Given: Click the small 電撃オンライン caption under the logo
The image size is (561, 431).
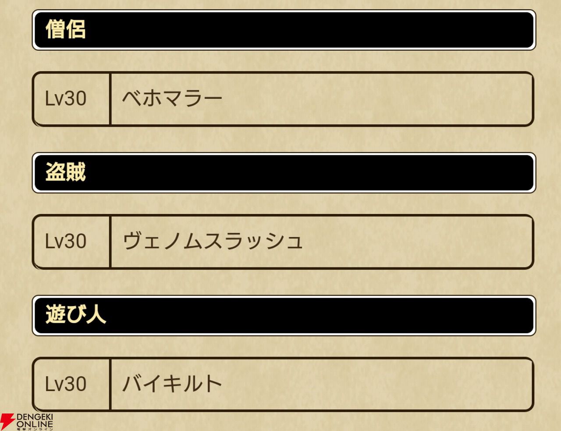Looking at the screenshot, I should pyautogui.click(x=35, y=429).
